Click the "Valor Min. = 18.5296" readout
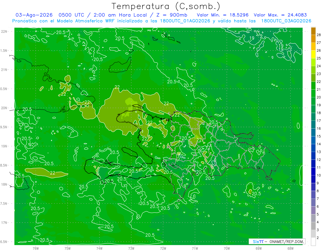 pos(223,15)
